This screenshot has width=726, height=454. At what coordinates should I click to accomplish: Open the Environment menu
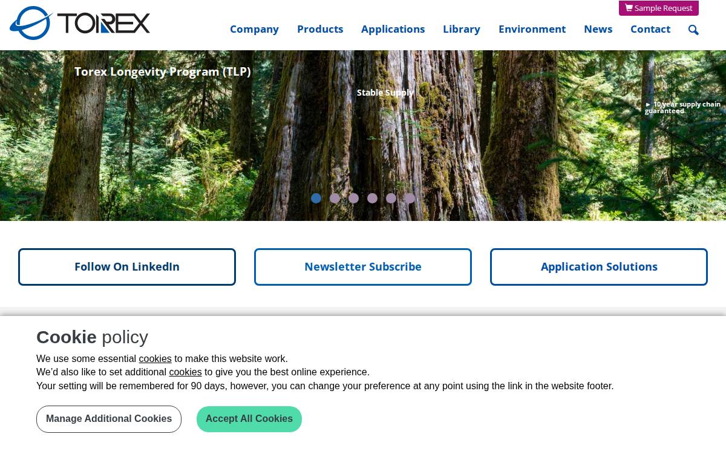532,29
